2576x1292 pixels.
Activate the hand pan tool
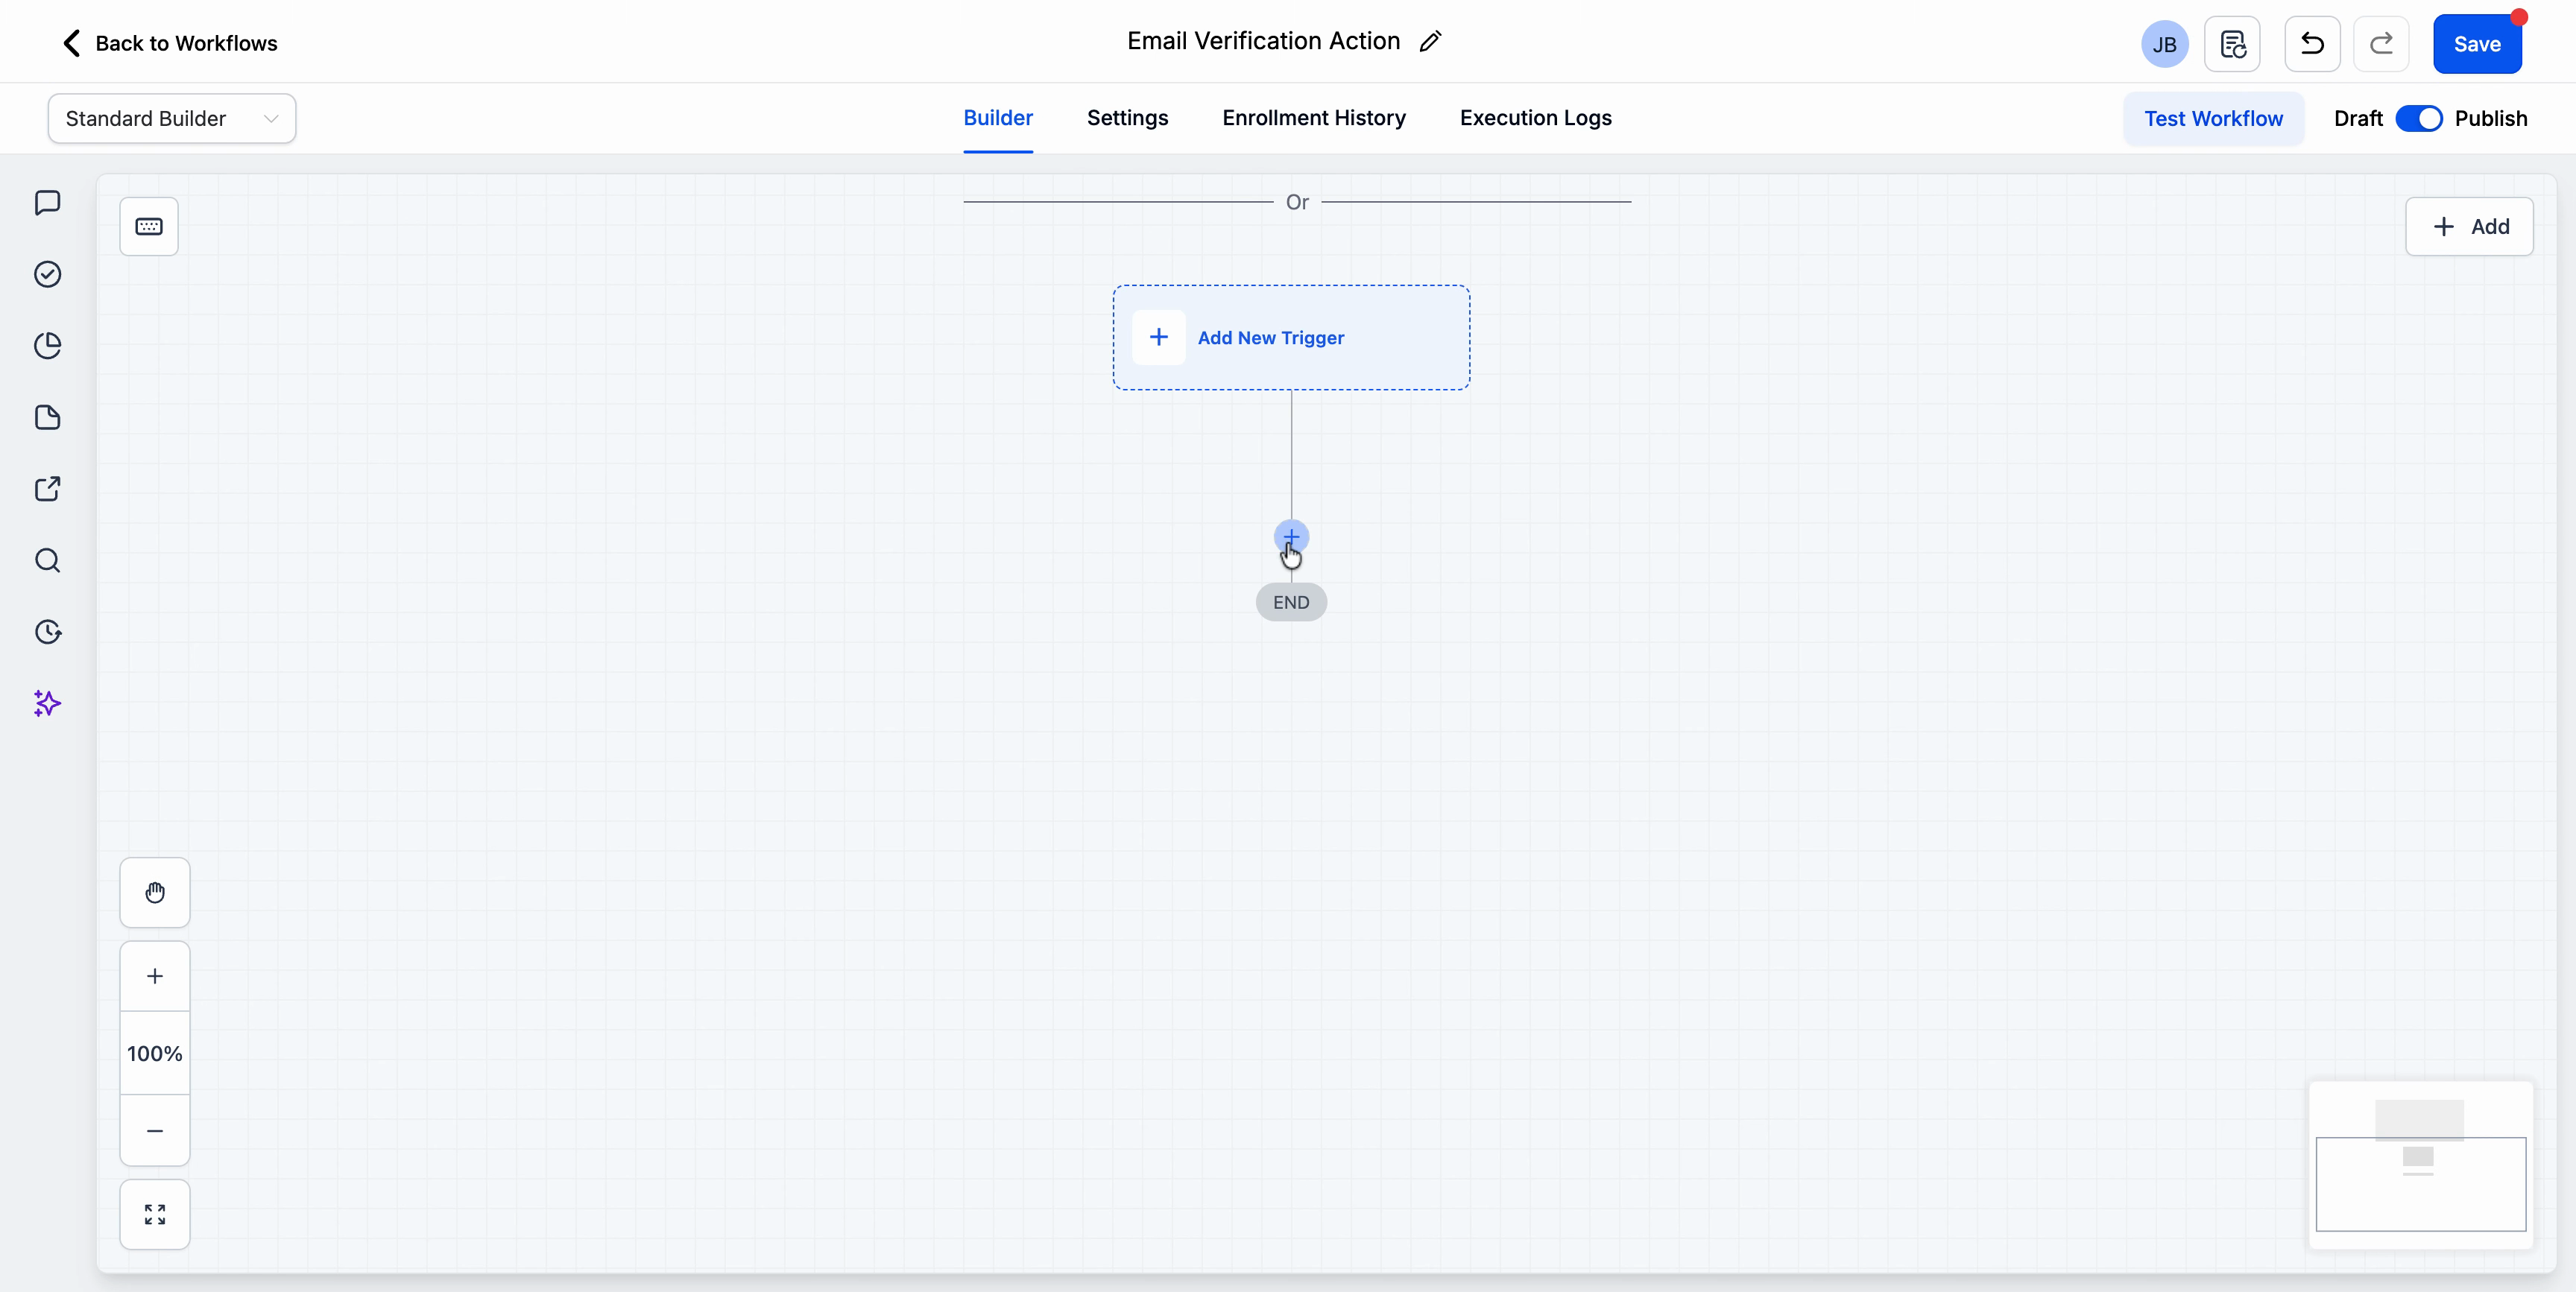pyautogui.click(x=155, y=892)
